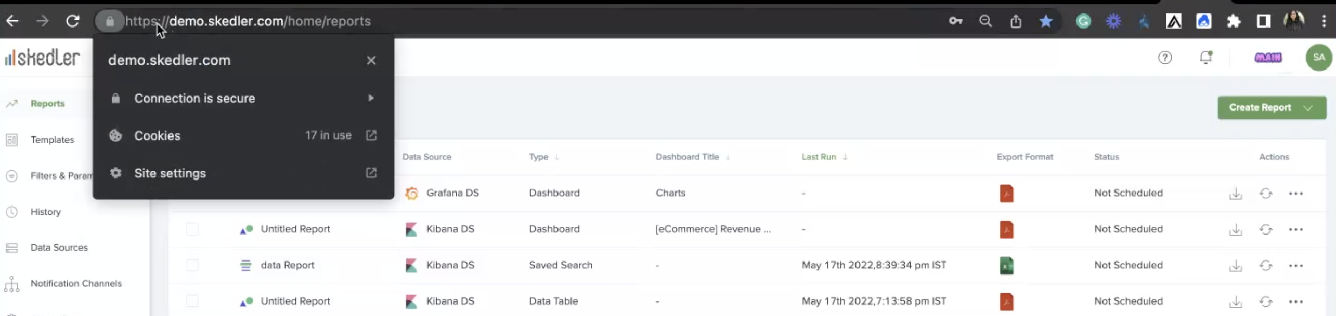Regenerate the eCommerce Revenue report

(1266, 229)
